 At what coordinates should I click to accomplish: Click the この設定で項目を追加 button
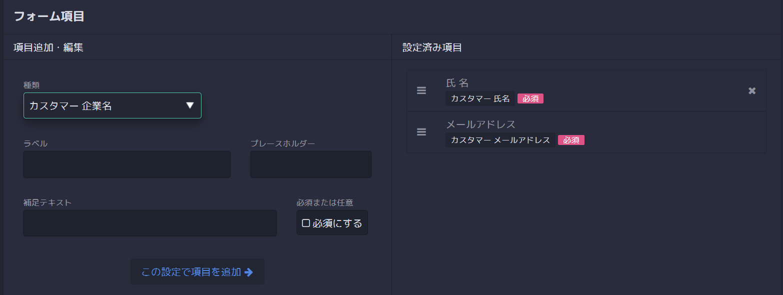[197, 272]
